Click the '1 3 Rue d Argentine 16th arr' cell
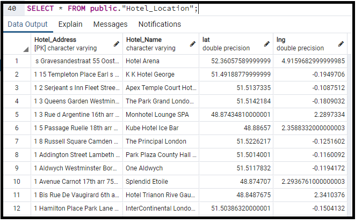Screen dimensions: 362x224 coord(77,115)
